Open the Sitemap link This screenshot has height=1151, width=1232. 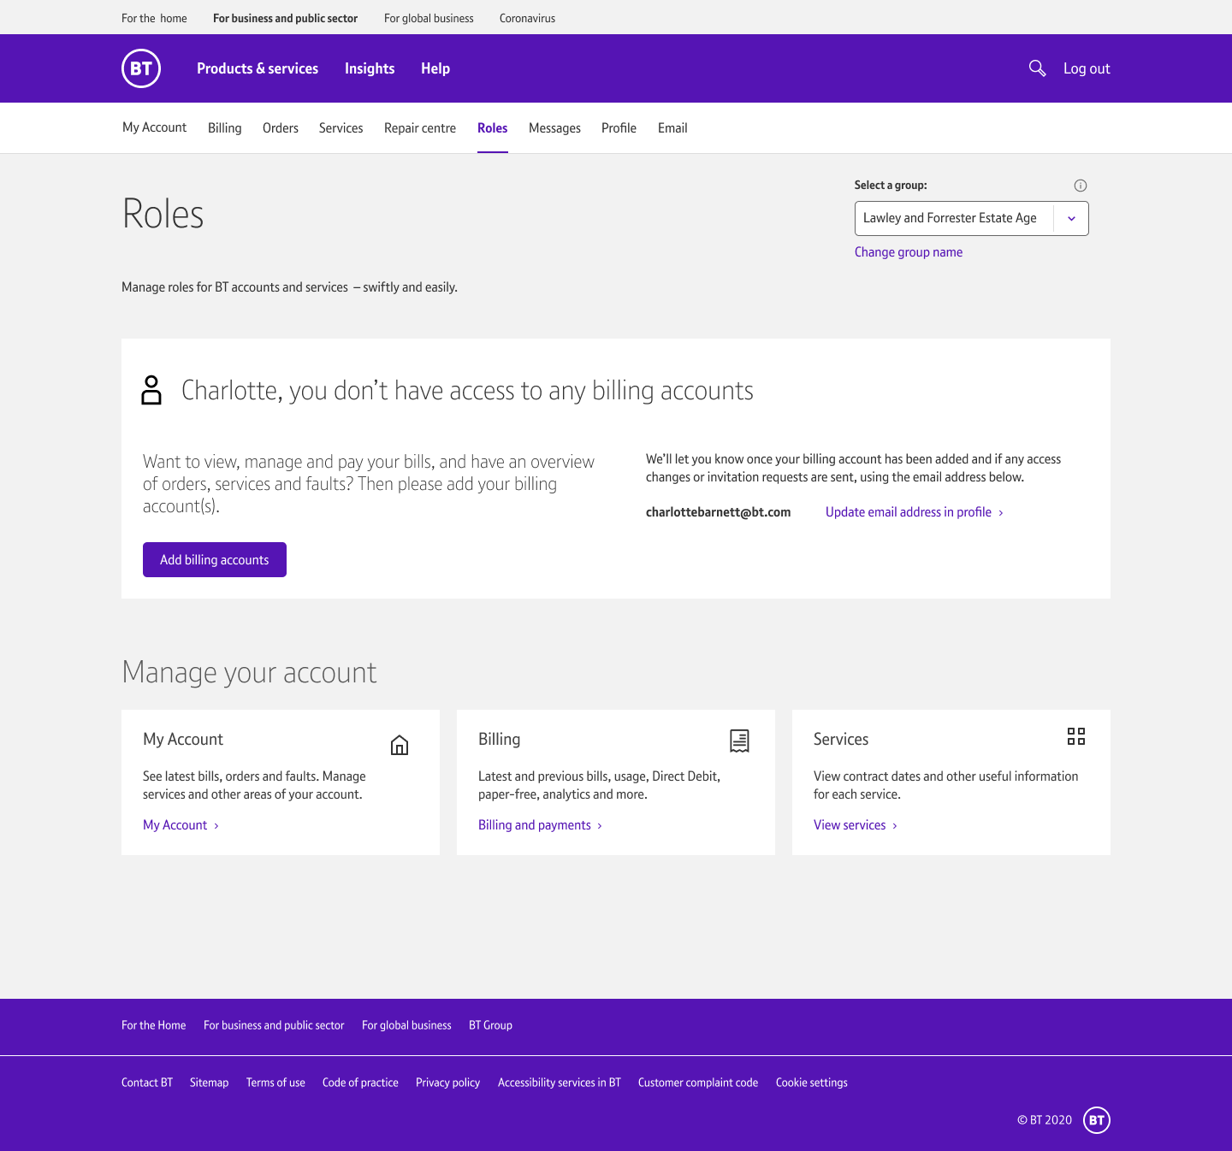click(x=209, y=1083)
